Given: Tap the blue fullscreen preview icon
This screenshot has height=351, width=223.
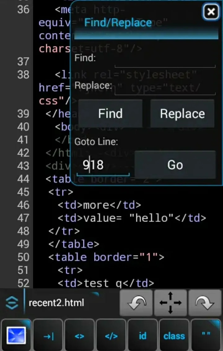Looking at the screenshot, I should [16, 336].
